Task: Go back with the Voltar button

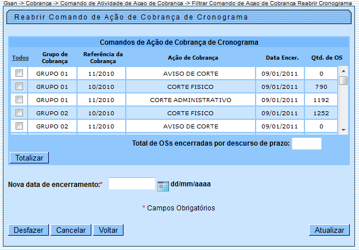Action: [x=108, y=230]
